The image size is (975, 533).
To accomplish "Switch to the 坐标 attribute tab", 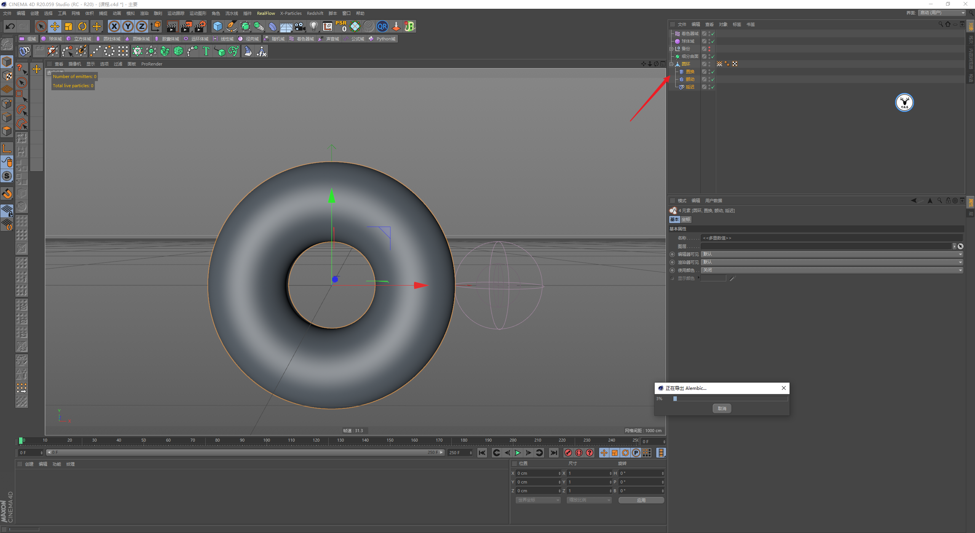I will click(686, 219).
